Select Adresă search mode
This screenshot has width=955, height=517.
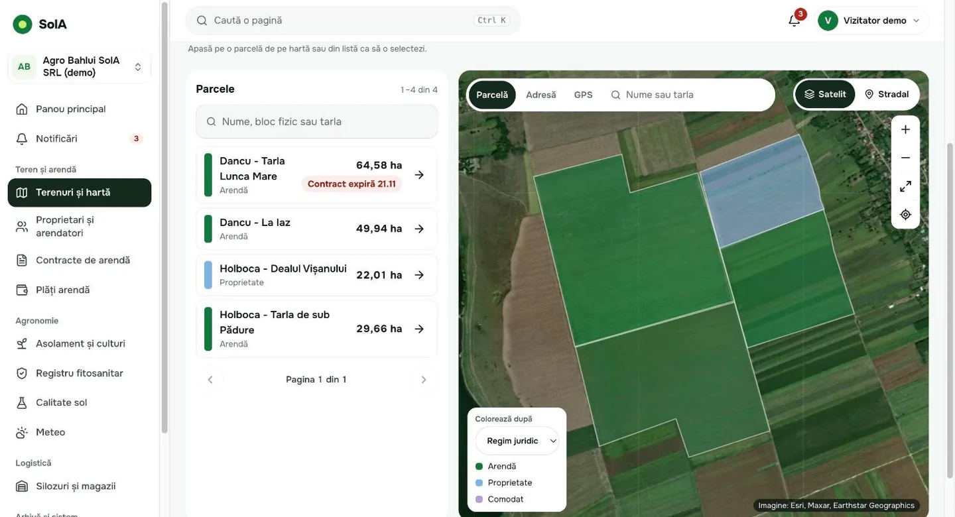pos(541,95)
